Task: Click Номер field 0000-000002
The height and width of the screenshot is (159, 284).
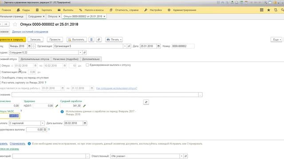Action: tap(183, 46)
